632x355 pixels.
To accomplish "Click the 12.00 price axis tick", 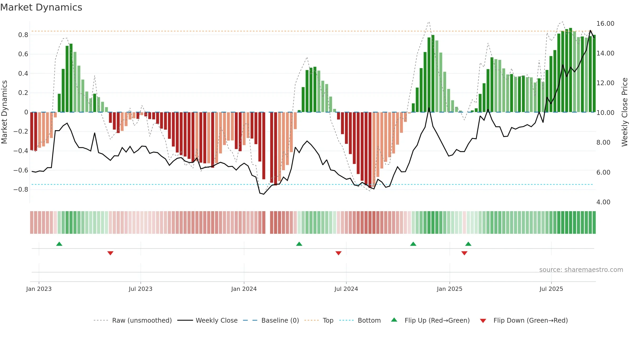I will tap(605, 83).
